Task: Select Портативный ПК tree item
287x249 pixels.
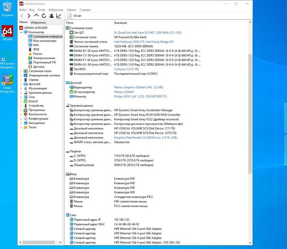Action: [x=42, y=63]
